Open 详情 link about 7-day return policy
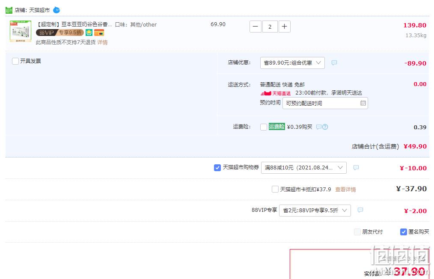The image size is (434, 279). [x=102, y=42]
